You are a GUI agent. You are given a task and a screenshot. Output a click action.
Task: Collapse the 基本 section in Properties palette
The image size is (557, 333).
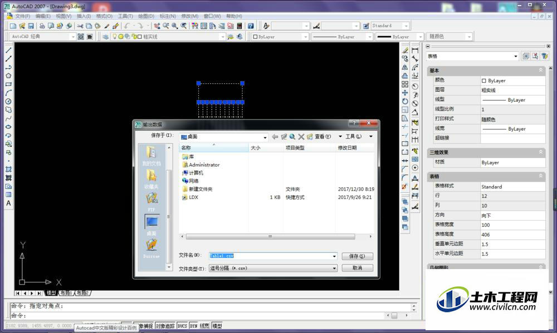541,70
